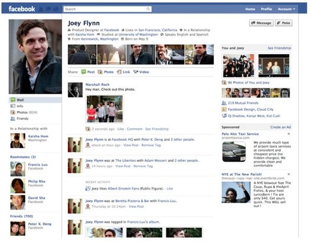
Task: Open Philip Rha's profile link
Action: 37,181
